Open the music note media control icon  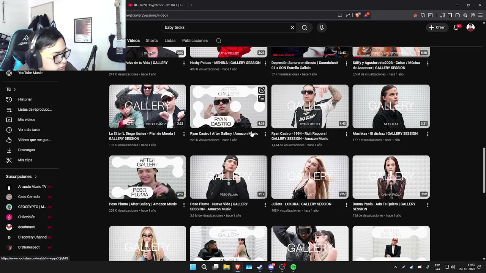(442, 15)
